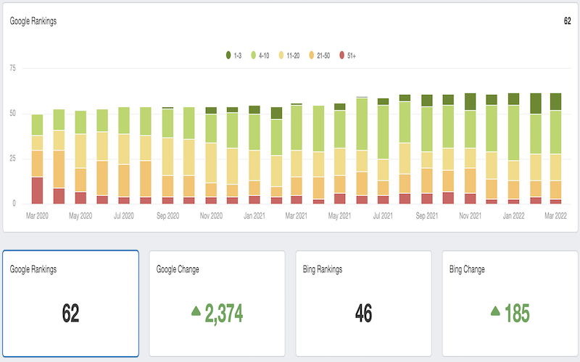Click the Jan 2021 stacked bar
This screenshot has height=362, width=580.
254,155
